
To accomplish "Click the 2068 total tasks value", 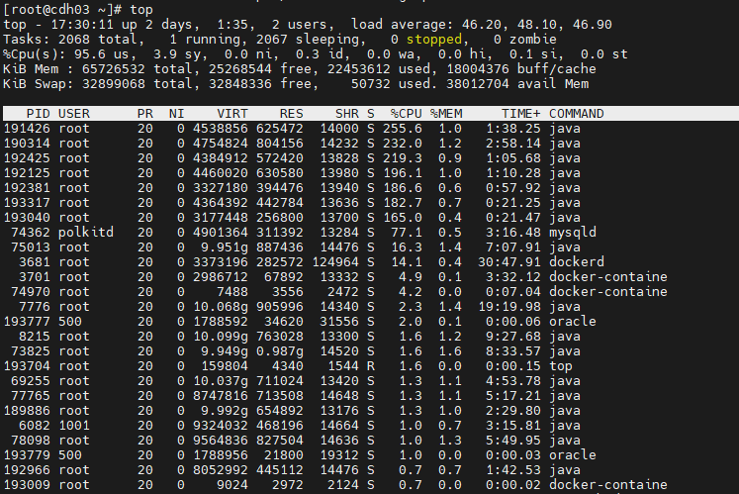I will (x=73, y=40).
